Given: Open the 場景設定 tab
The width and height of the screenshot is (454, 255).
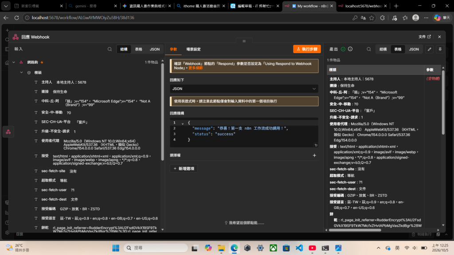Looking at the screenshot, I should pyautogui.click(x=193, y=49).
